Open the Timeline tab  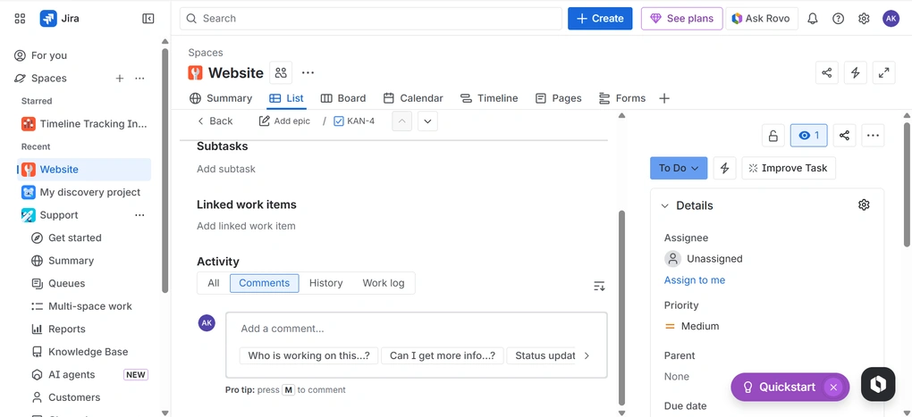tap(488, 98)
